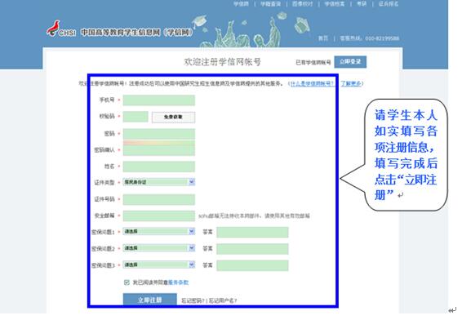Focus the 安全邮箱 input field

tap(159, 216)
